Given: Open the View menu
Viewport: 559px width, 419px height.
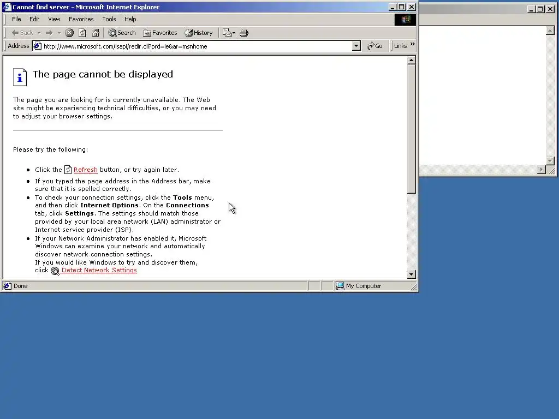Looking at the screenshot, I should 54,19.
